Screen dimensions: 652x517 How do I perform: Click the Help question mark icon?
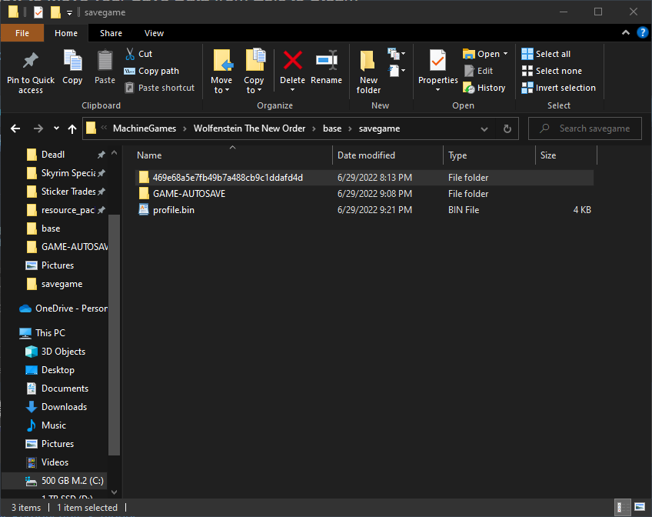(642, 33)
